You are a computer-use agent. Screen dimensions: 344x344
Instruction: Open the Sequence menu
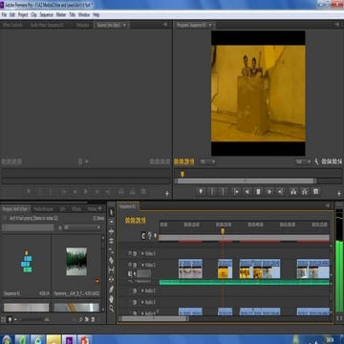[46, 15]
